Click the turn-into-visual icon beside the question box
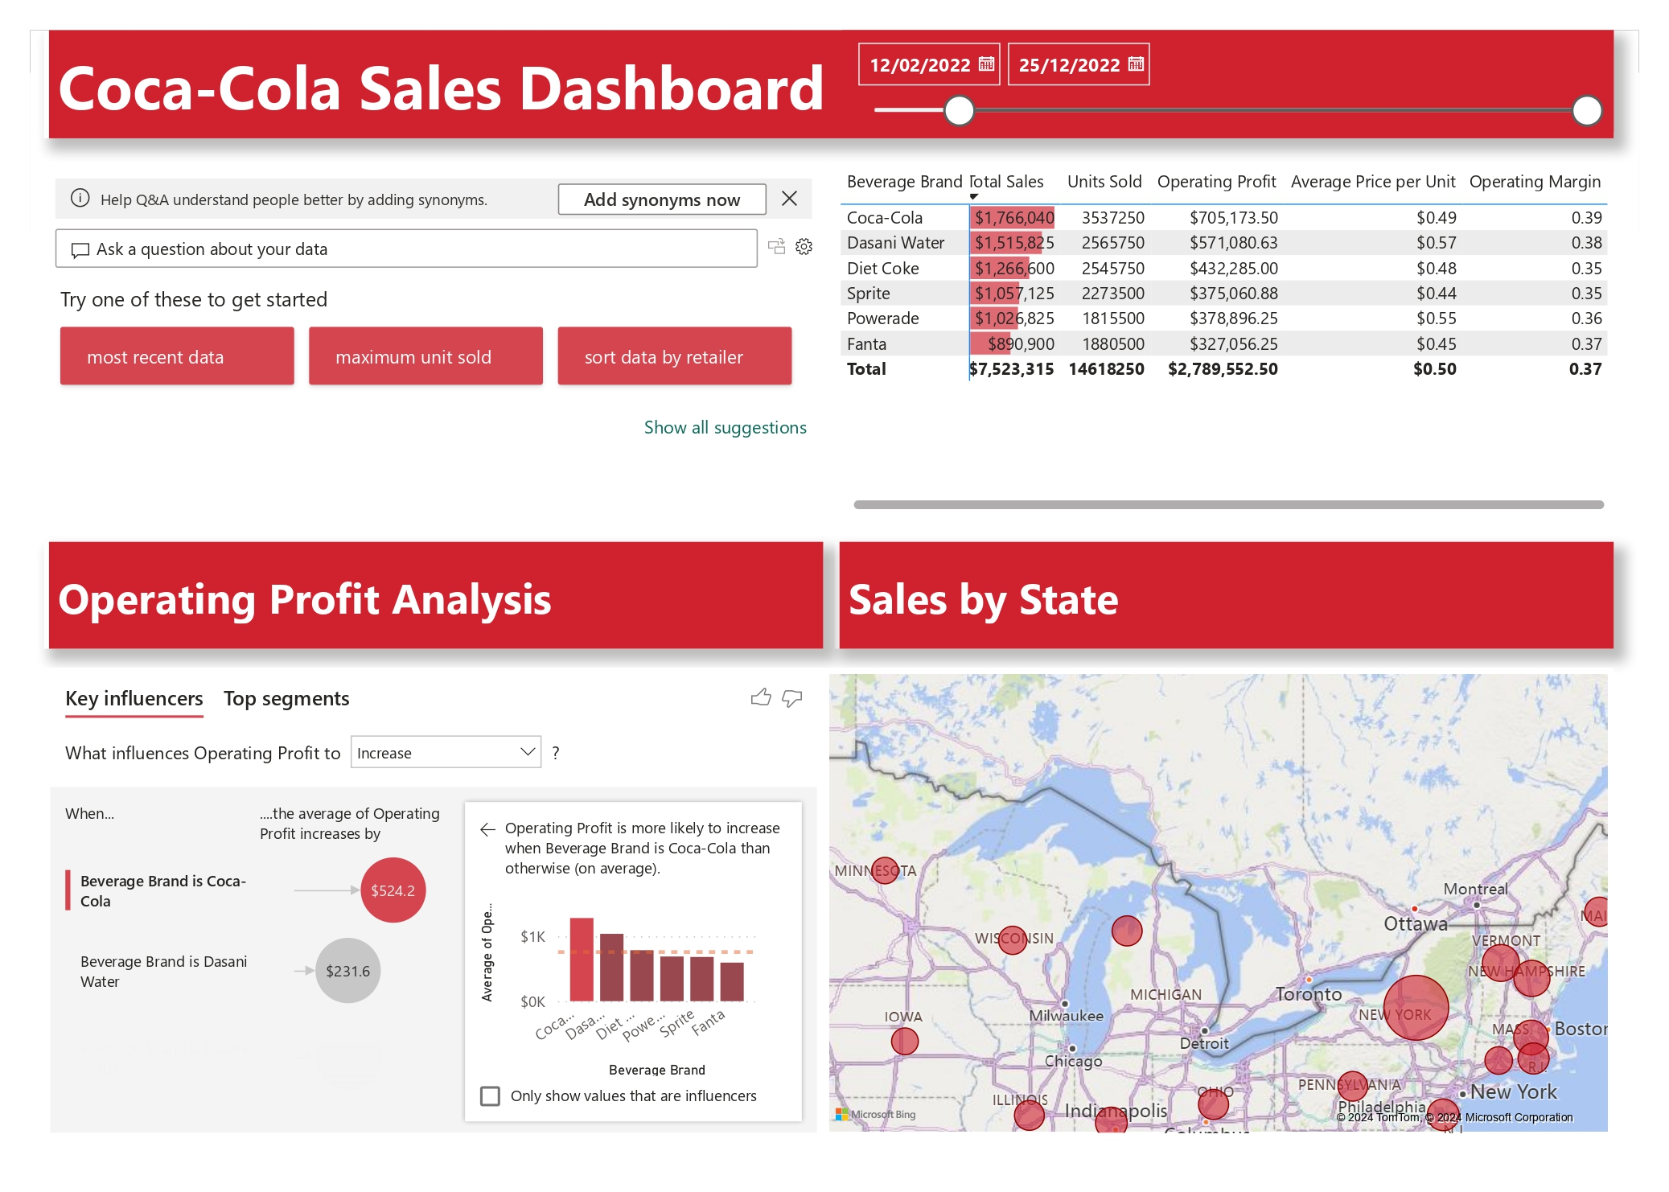The height and width of the screenshot is (1192, 1669). 777,248
